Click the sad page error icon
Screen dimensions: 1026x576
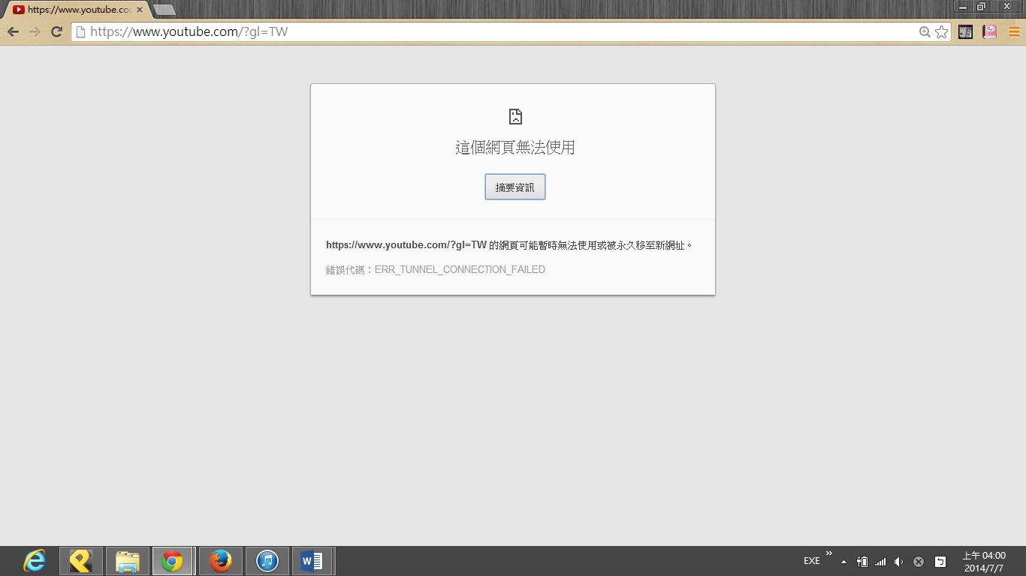515,116
